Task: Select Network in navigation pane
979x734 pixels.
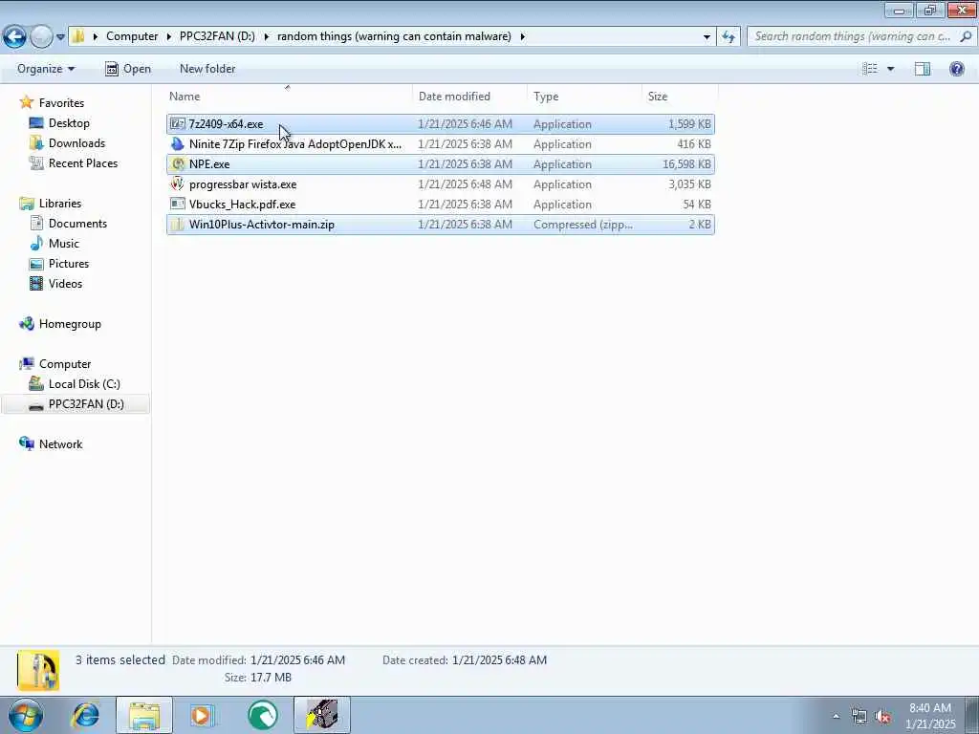Action: pyautogui.click(x=60, y=443)
